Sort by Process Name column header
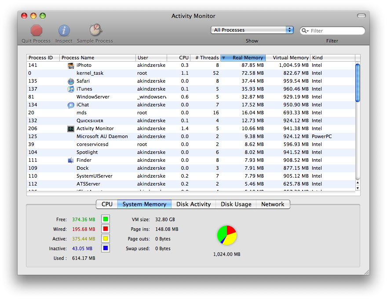This screenshot has width=387, height=299. tap(98, 58)
